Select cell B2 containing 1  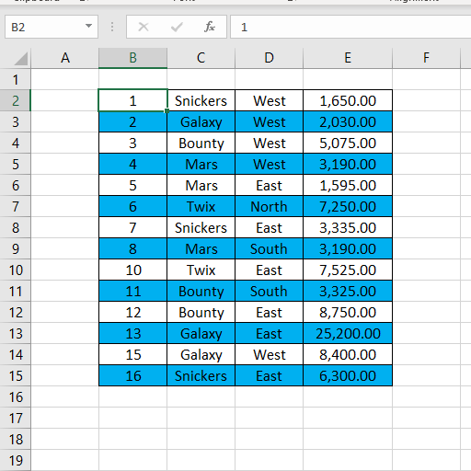pyautogui.click(x=132, y=100)
